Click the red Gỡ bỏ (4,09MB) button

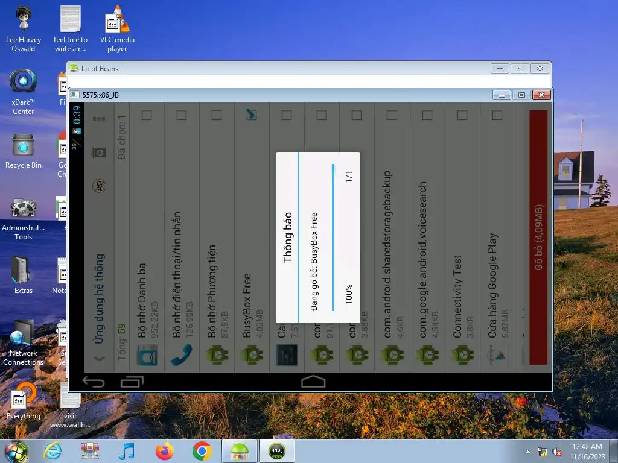click(x=538, y=237)
